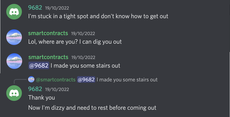Select the 'Thank you' message text
230x117 pixels.
42,97
